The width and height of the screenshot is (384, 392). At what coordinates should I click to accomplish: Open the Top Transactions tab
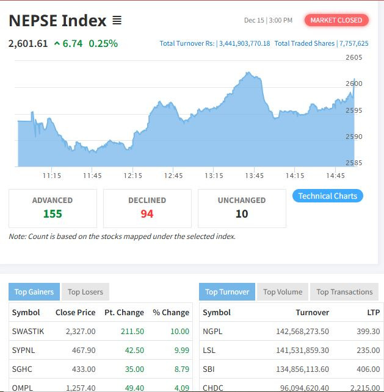344,291
